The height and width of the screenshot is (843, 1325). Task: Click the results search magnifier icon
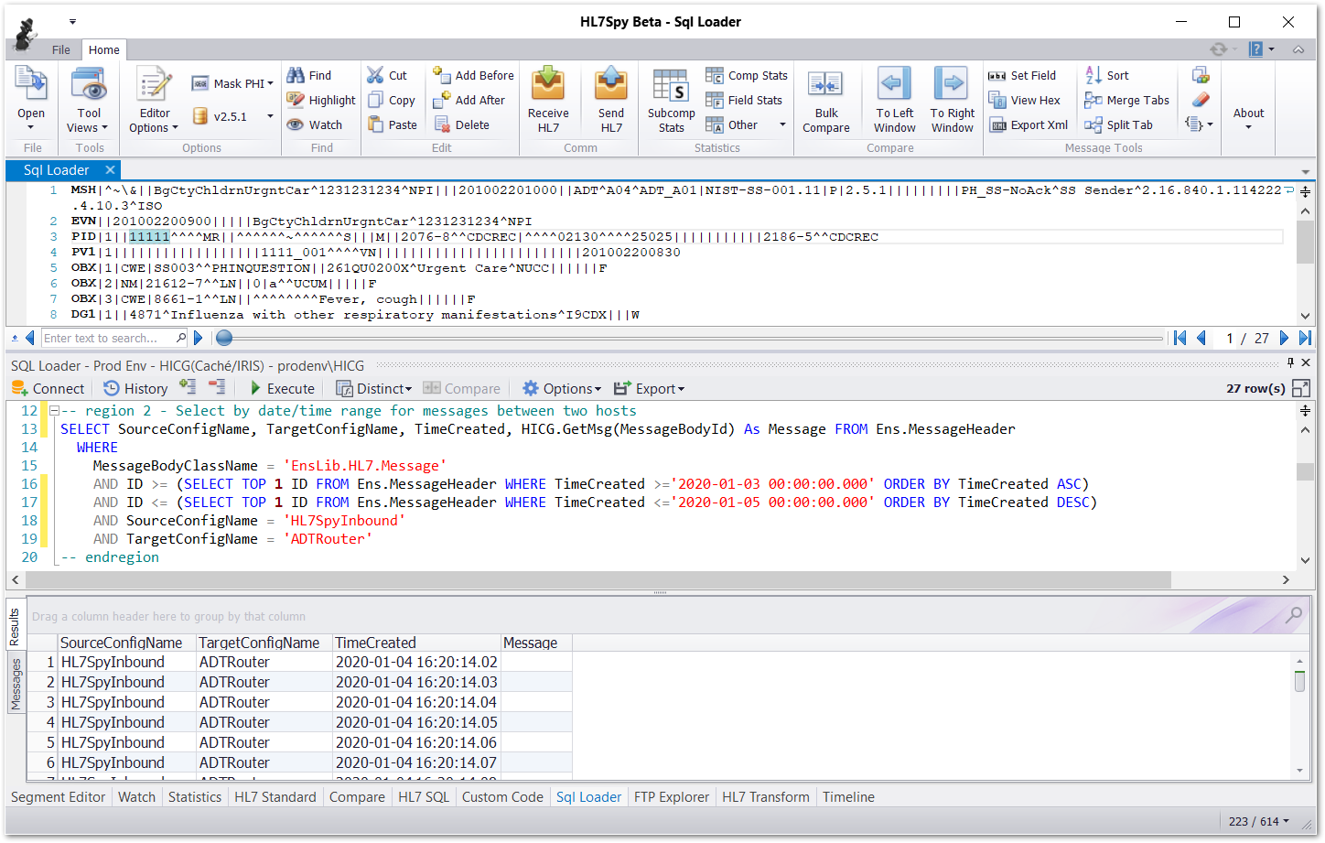[x=1293, y=616]
